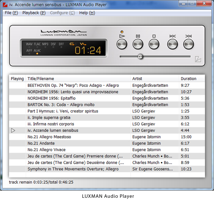Sort playlist by Title/Filename column header

pos(41,79)
